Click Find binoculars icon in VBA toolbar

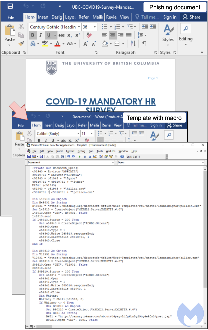(62, 157)
